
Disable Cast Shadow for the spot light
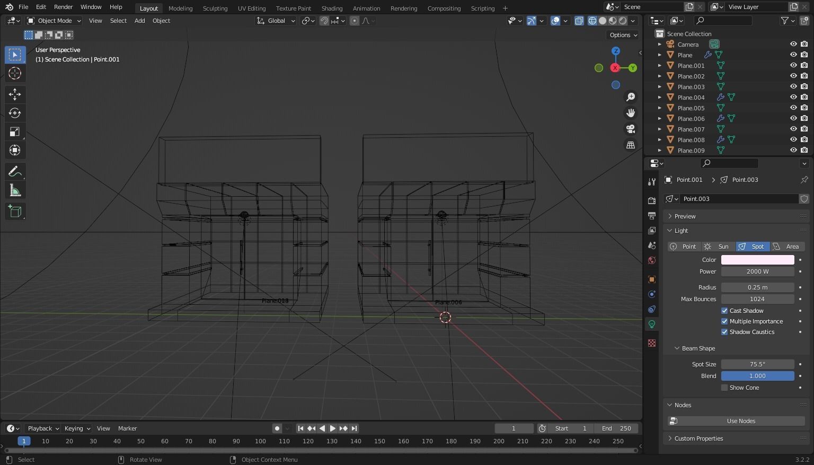point(724,311)
